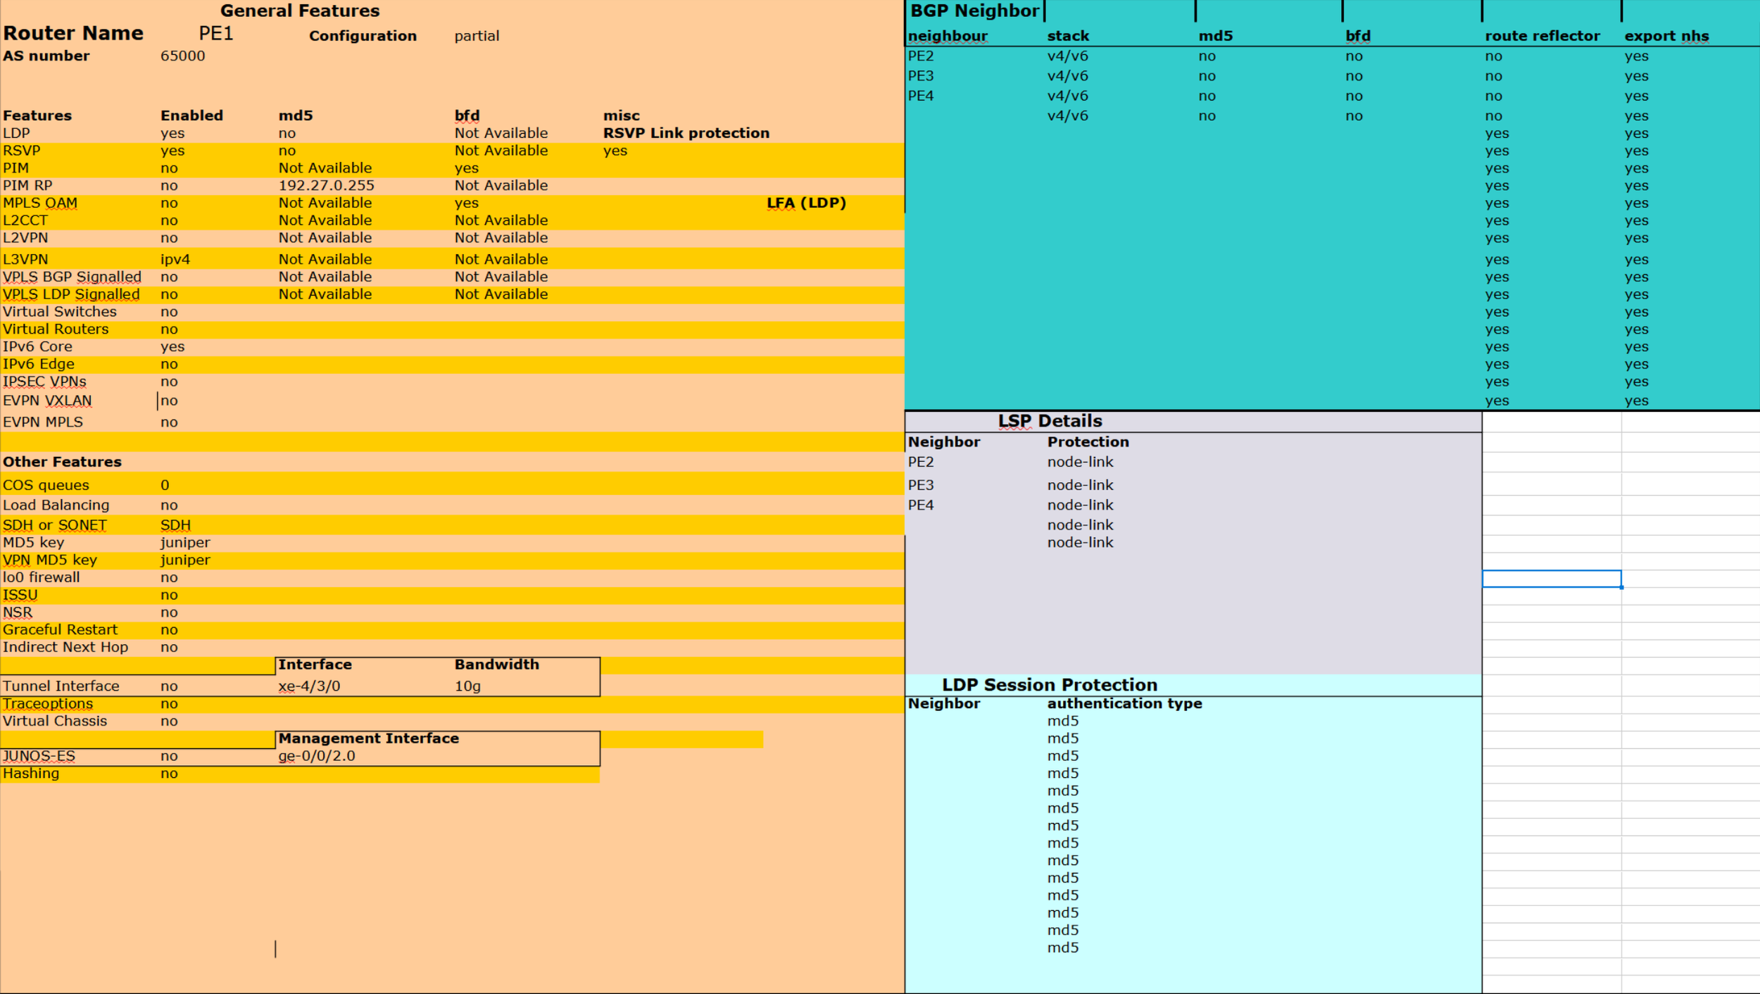Click the 10g bandwidth cell

[467, 686]
